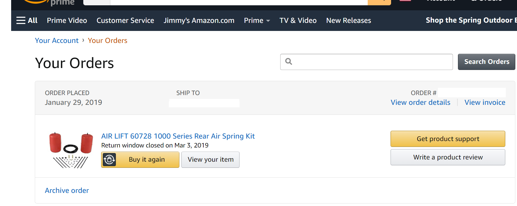The image size is (517, 206).
Task: Open Prime Video from navigation bar
Action: pos(67,20)
